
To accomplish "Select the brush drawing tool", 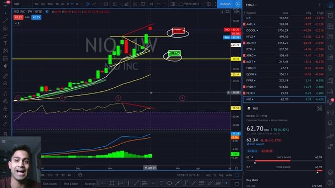I will click(x=5, y=36).
